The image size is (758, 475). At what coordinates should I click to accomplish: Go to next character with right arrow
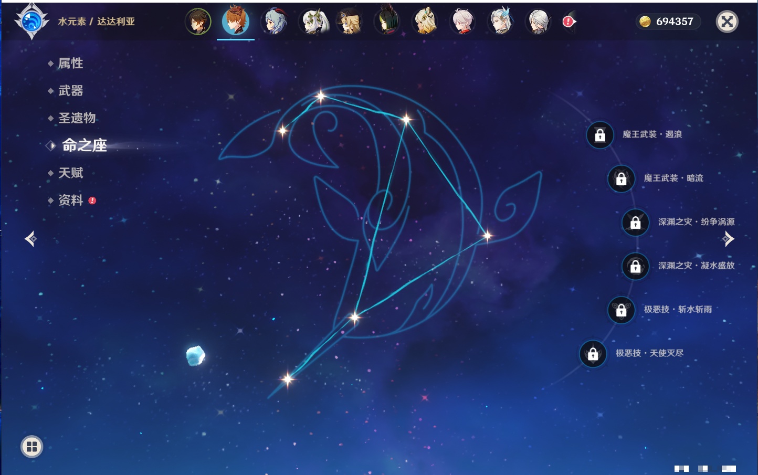728,239
